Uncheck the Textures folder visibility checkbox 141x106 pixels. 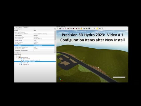(x=20, y=63)
